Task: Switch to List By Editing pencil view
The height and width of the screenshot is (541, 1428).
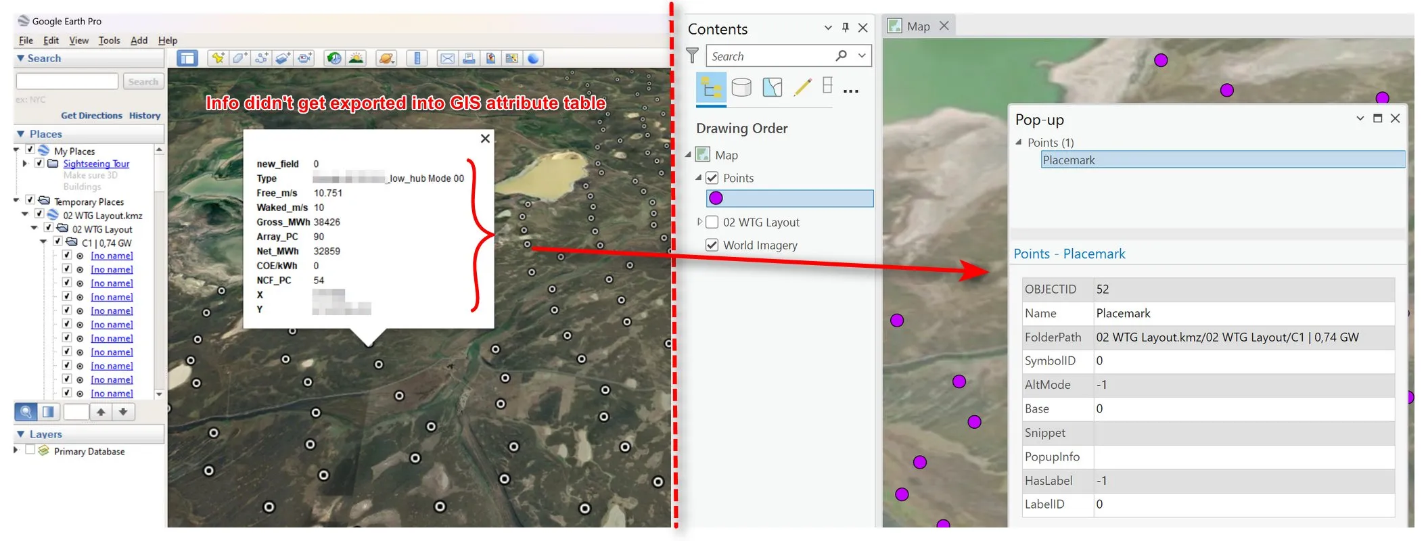Action: (x=803, y=87)
